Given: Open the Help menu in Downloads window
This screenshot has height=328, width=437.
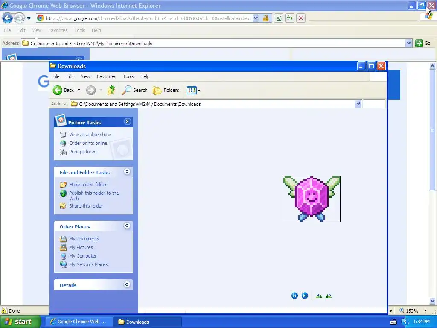Looking at the screenshot, I should 145,76.
